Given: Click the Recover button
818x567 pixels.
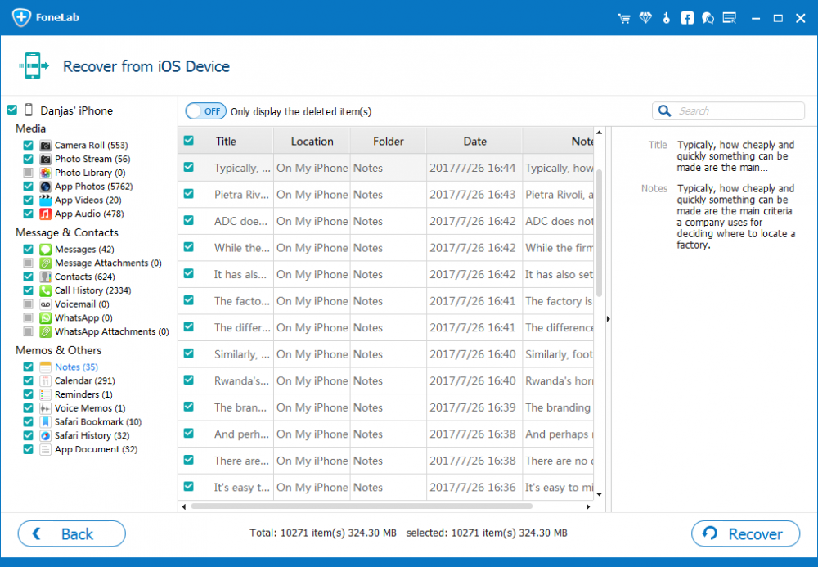Looking at the screenshot, I should pos(745,533).
